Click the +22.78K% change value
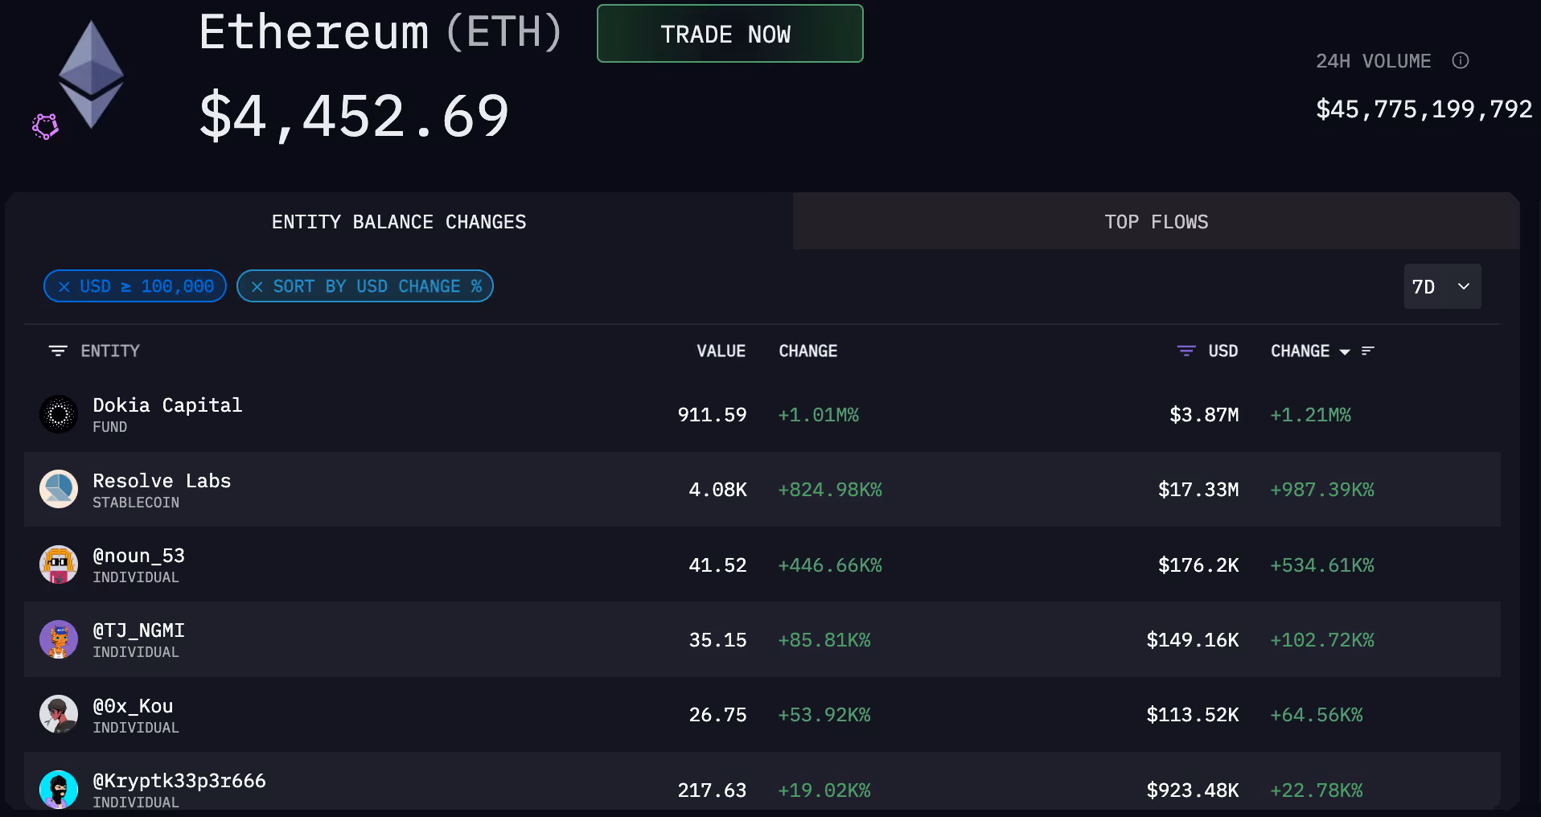The height and width of the screenshot is (817, 1541). point(1316,790)
